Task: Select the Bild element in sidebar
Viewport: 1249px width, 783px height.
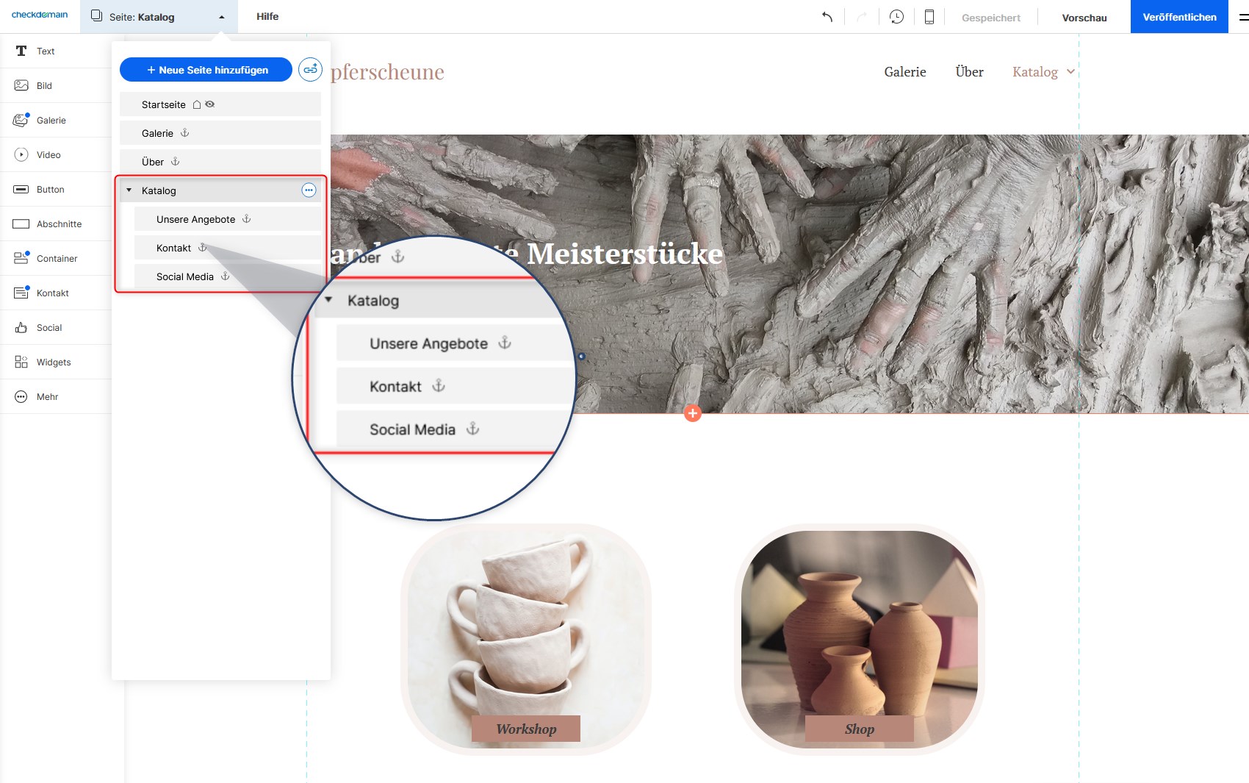Action: point(44,86)
